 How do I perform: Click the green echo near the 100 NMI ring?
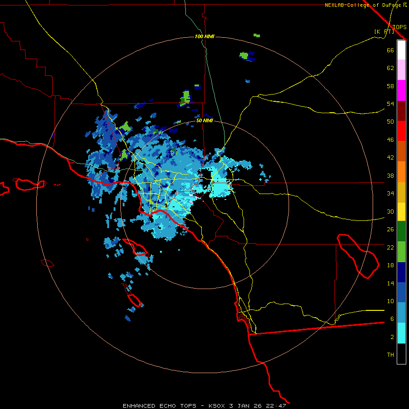[x=257, y=35]
